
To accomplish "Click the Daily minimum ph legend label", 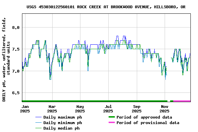I will pos(63,123).
